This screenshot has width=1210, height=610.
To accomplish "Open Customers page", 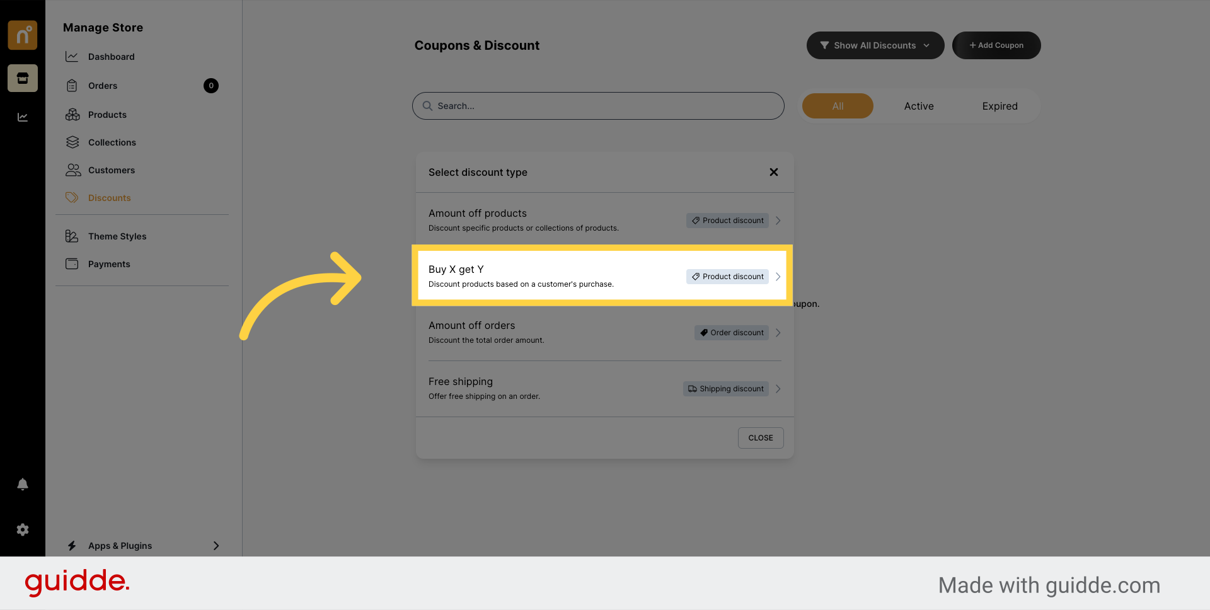I will pyautogui.click(x=112, y=170).
